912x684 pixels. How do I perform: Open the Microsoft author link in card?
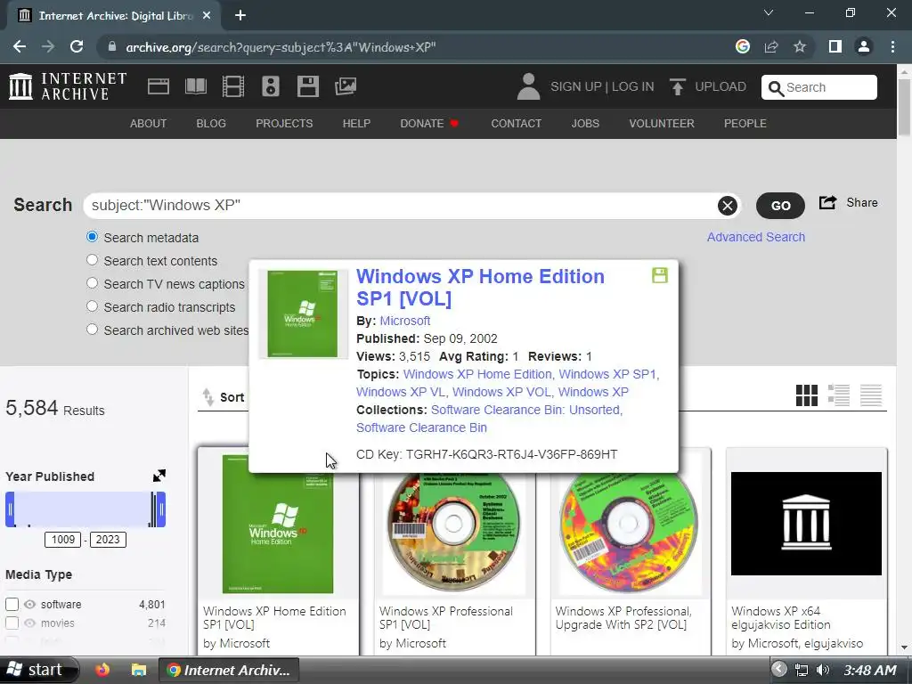pos(405,321)
